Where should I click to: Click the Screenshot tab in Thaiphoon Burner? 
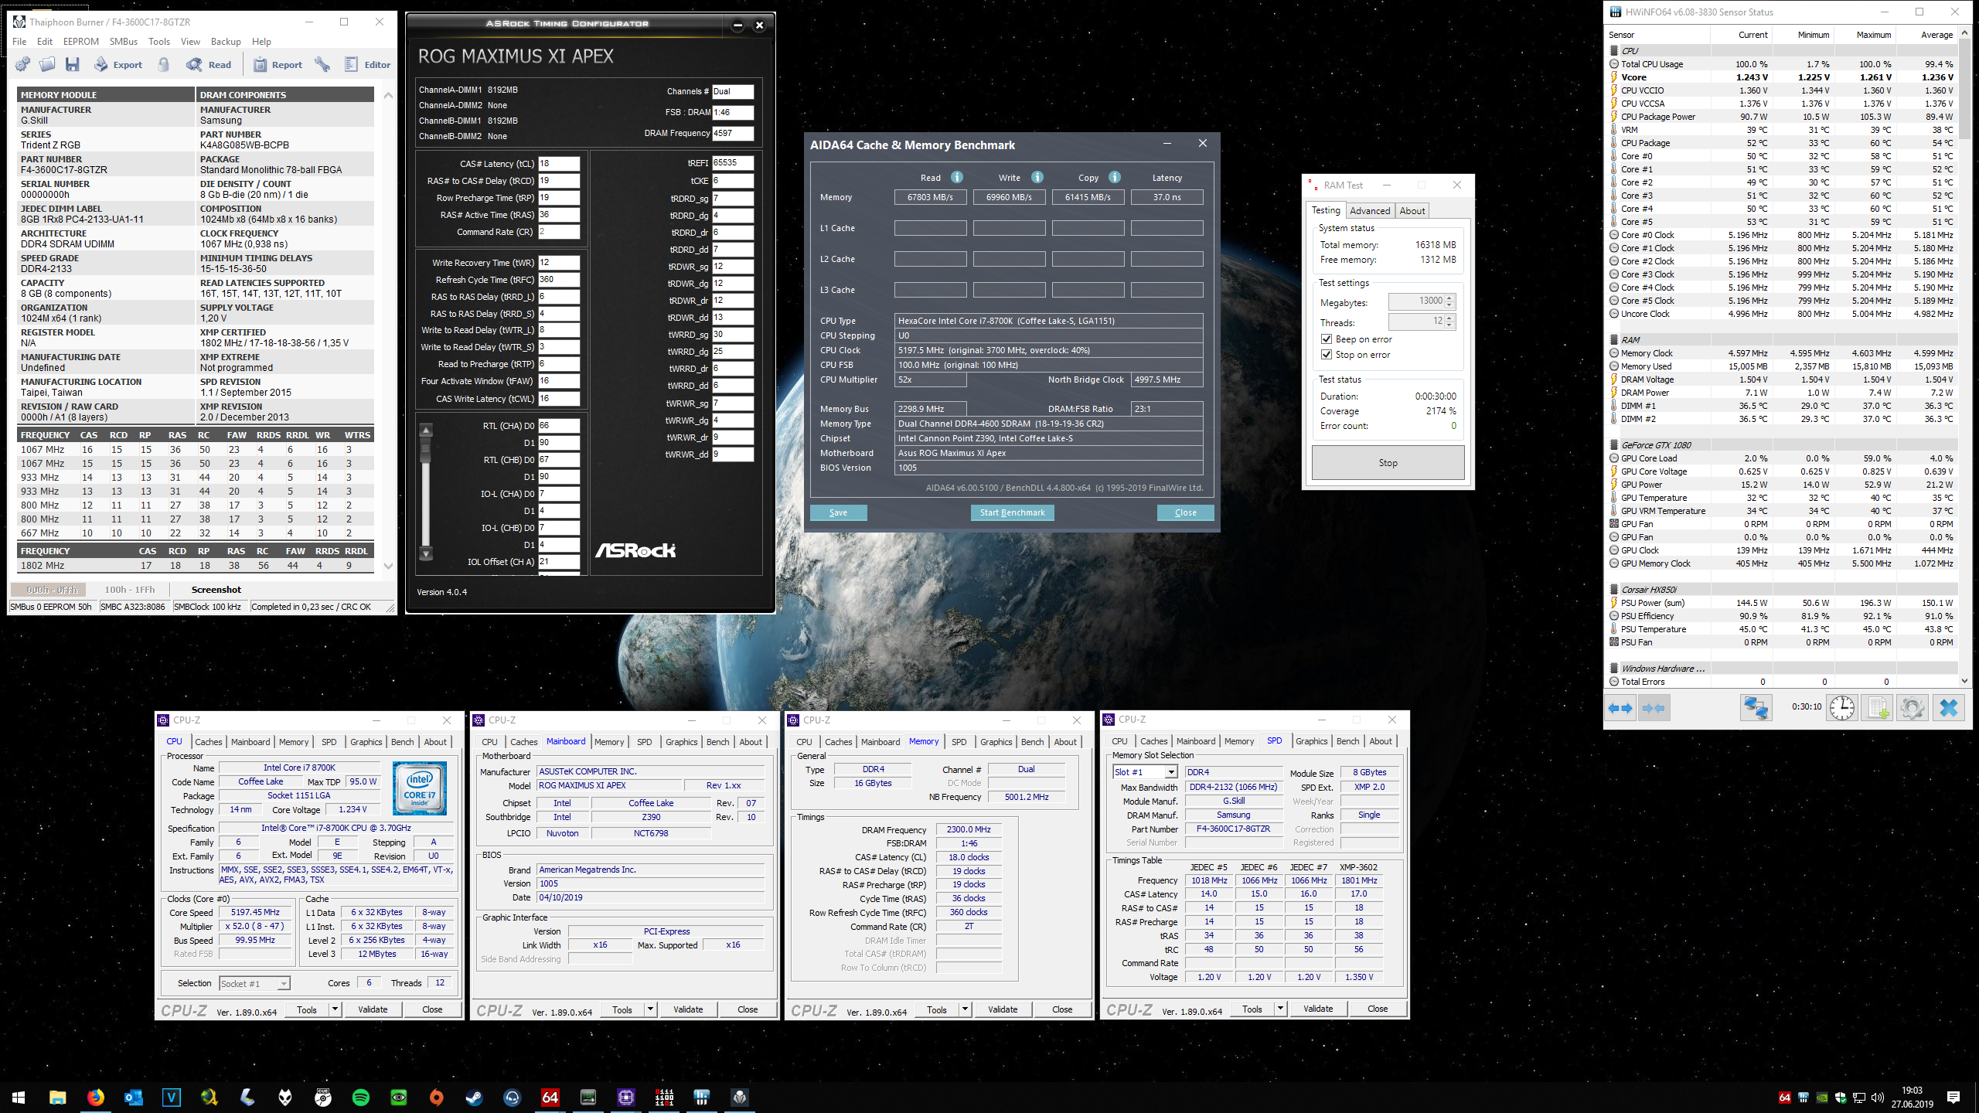coord(216,590)
